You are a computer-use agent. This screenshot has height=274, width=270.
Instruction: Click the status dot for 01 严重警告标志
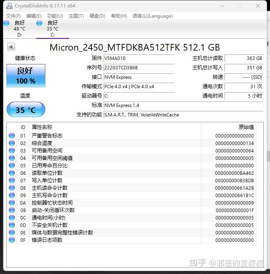(x=12, y=136)
